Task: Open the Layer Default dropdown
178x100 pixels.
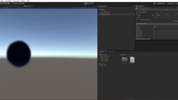Action: [x=171, y=10]
